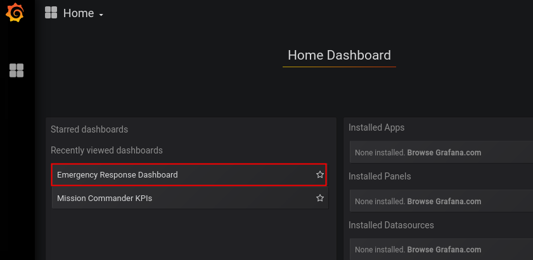The width and height of the screenshot is (533, 260).
Task: Open the Dashboards sidebar icon
Action: pos(16,70)
